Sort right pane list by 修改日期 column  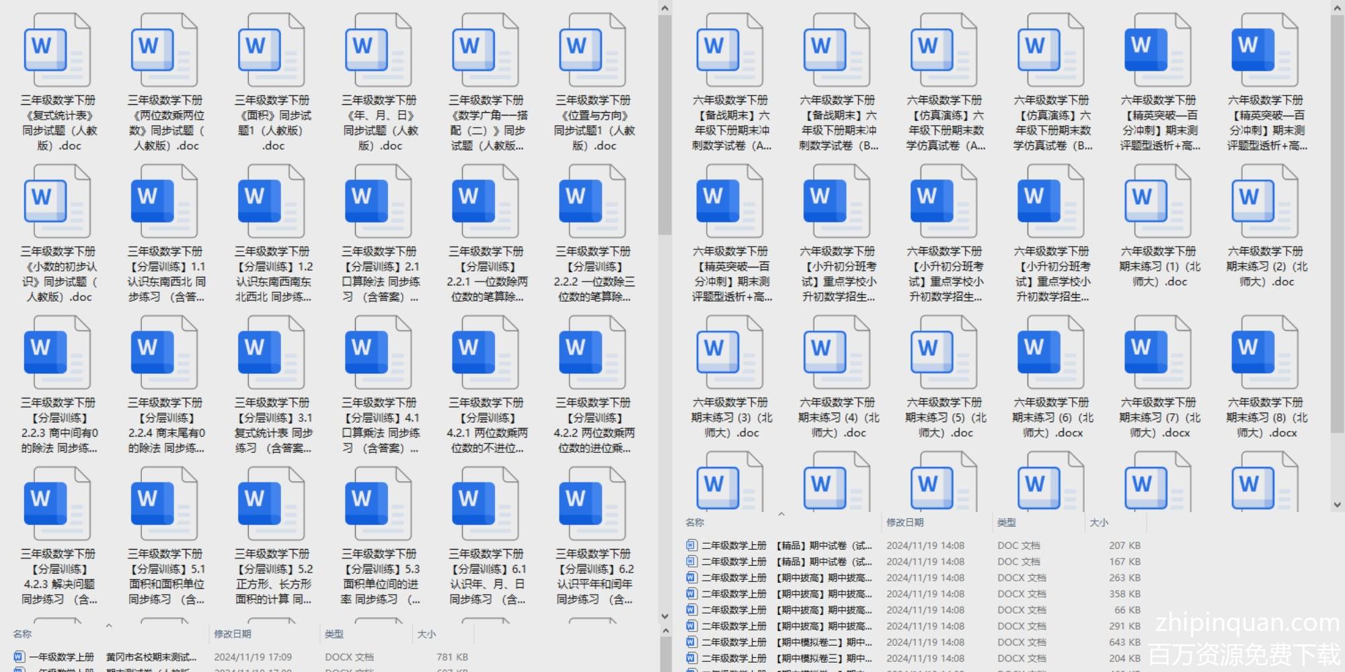pos(905,522)
